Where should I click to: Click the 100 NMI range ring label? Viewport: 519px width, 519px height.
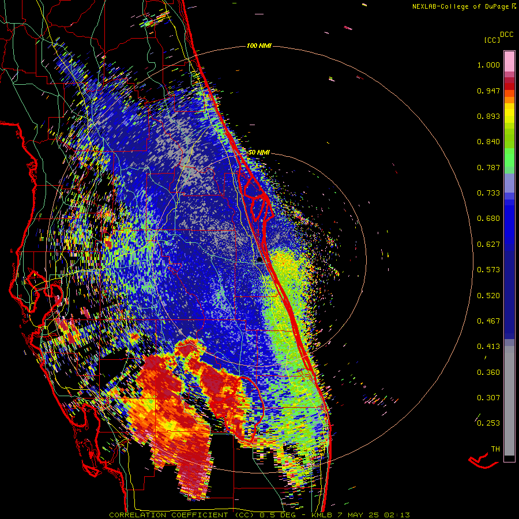click(259, 46)
